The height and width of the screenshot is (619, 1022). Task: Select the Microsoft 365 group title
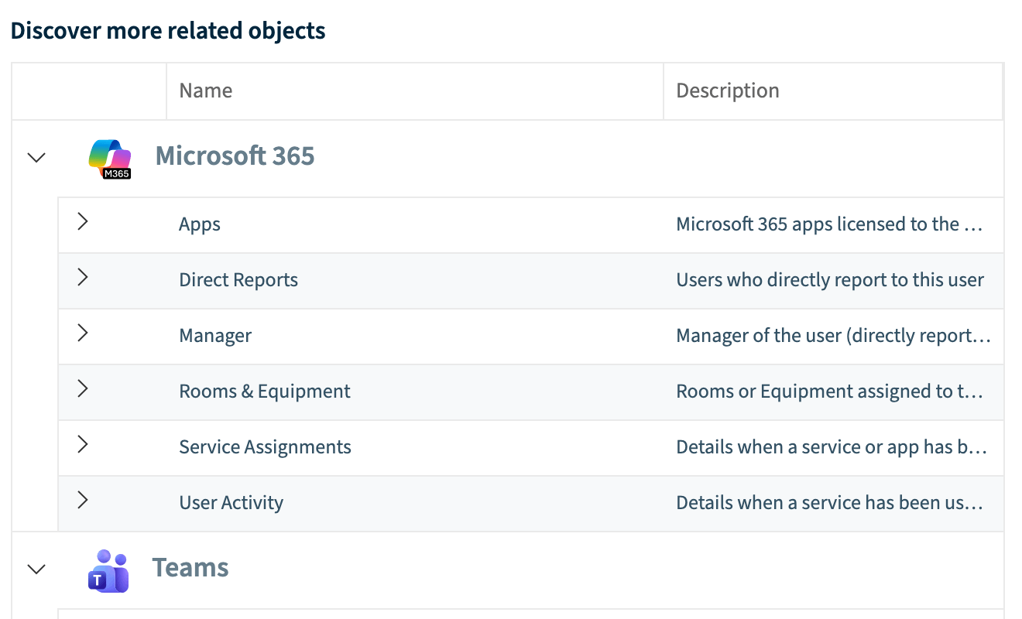coord(235,156)
